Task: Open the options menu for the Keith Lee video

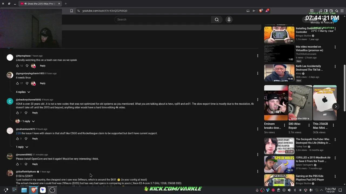Action: coord(335,66)
